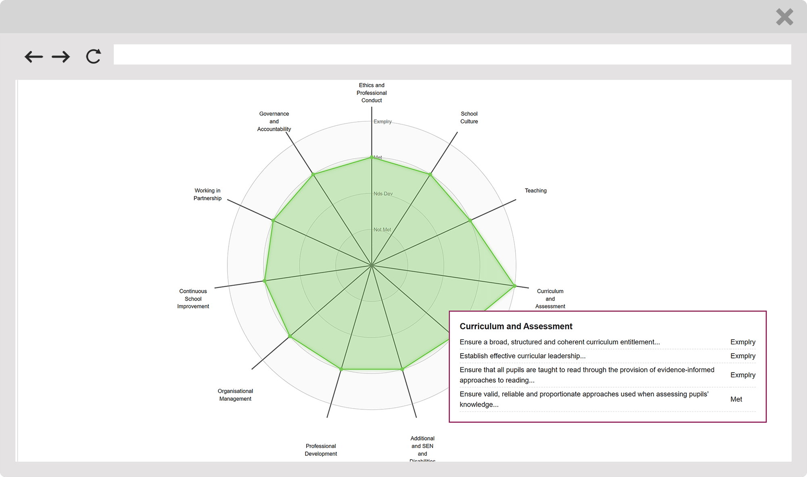Click the Nds Dev ring label
Image resolution: width=807 pixels, height=477 pixels.
[383, 194]
